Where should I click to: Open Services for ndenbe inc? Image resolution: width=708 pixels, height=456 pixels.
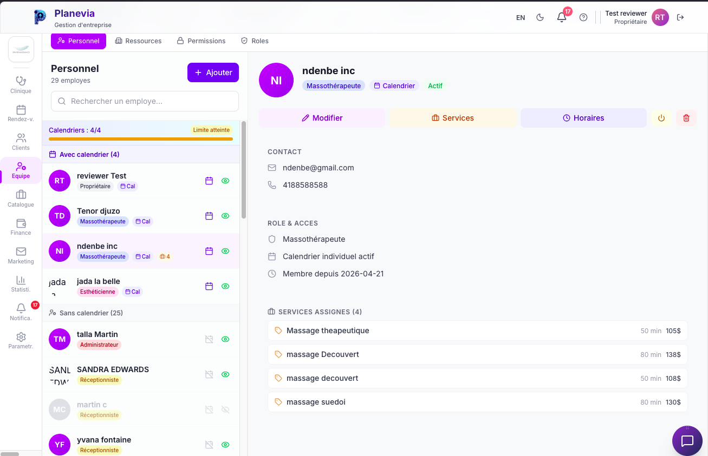tap(453, 118)
